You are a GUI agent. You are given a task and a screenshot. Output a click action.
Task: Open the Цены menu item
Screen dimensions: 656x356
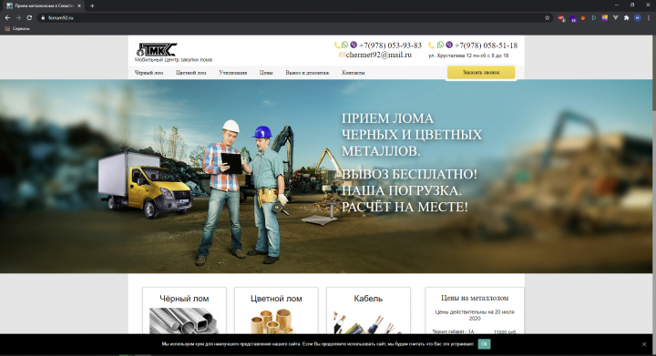point(266,73)
